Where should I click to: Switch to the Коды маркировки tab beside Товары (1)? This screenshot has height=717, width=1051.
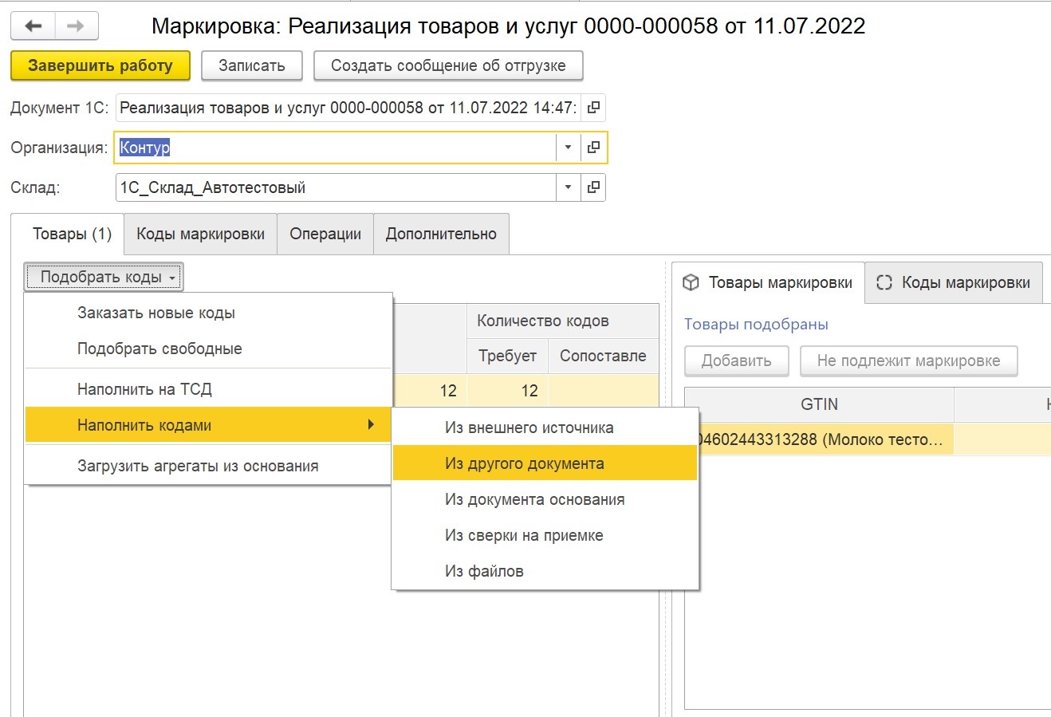pyautogui.click(x=201, y=234)
